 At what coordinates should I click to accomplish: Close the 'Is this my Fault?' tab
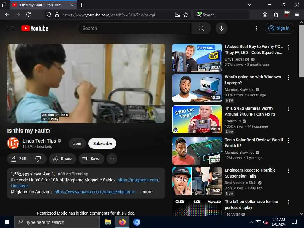pos(72,5)
